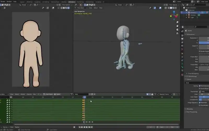The height and width of the screenshot is (131, 209).
Task: Toggle Placeholders checkbox
Action: 200,105
